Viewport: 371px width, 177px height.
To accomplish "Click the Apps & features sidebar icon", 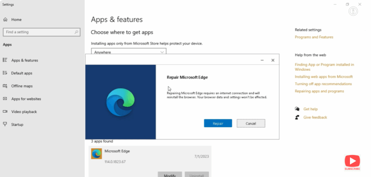I will pos(5,60).
